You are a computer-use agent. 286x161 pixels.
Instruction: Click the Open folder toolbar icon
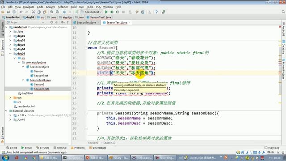[3, 12]
